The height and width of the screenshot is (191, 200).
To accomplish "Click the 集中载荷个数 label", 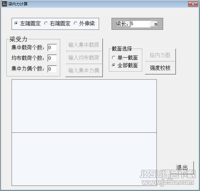I will (x=28, y=48).
